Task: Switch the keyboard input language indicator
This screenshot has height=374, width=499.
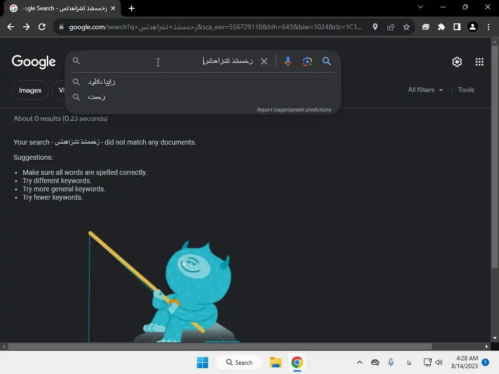Action: pyautogui.click(x=409, y=362)
